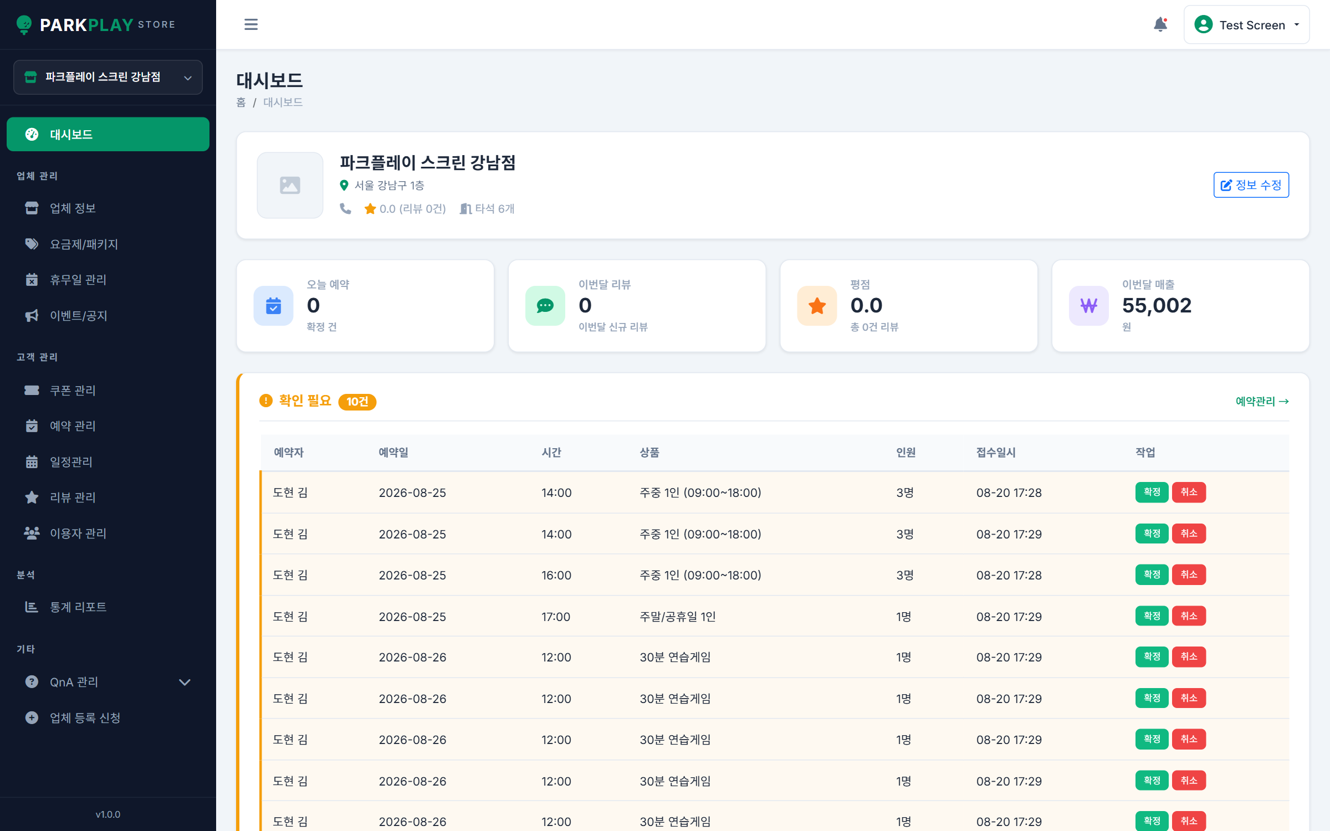
Task: Follow the 예약관리 arrow link
Action: pyautogui.click(x=1262, y=401)
